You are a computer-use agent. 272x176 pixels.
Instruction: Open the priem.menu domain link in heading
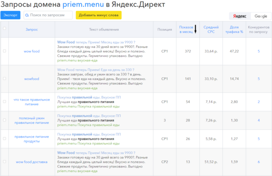(83, 4)
